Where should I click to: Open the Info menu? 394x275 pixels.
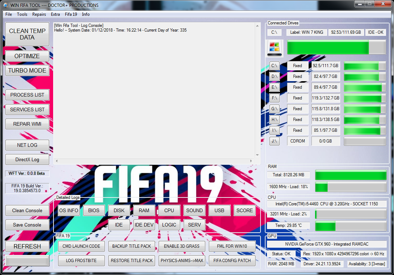pos(86,14)
